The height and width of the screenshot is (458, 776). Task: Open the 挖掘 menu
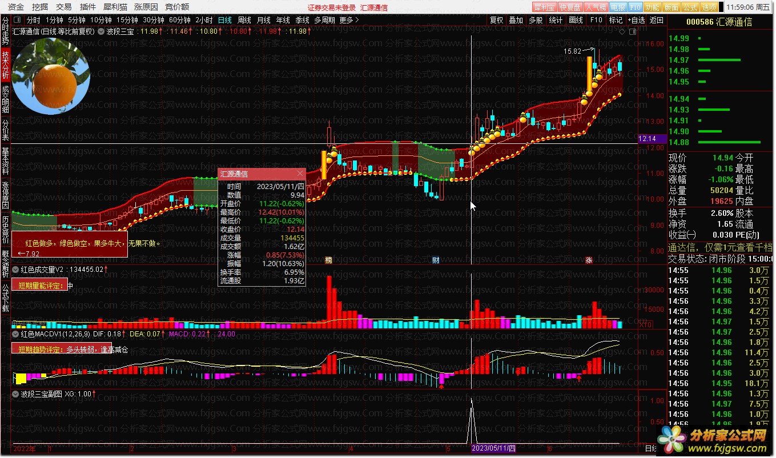[x=40, y=7]
